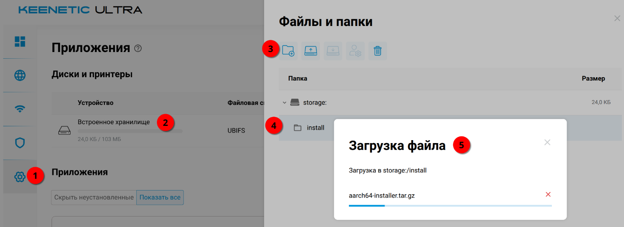624x227 pixels.
Task: Open the access permissions user icon
Action: coord(355,51)
